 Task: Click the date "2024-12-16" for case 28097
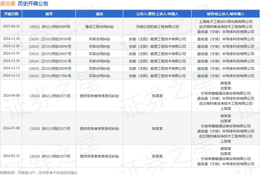pyautogui.click(x=11, y=54)
